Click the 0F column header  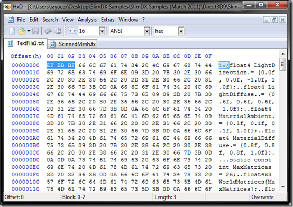click(x=208, y=56)
